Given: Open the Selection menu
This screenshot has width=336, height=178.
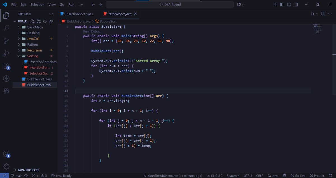Looking at the screenshot, I should coord(37,4).
